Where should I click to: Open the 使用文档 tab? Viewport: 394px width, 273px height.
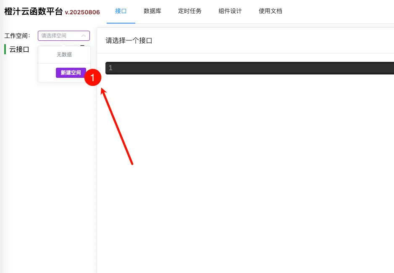(x=270, y=11)
